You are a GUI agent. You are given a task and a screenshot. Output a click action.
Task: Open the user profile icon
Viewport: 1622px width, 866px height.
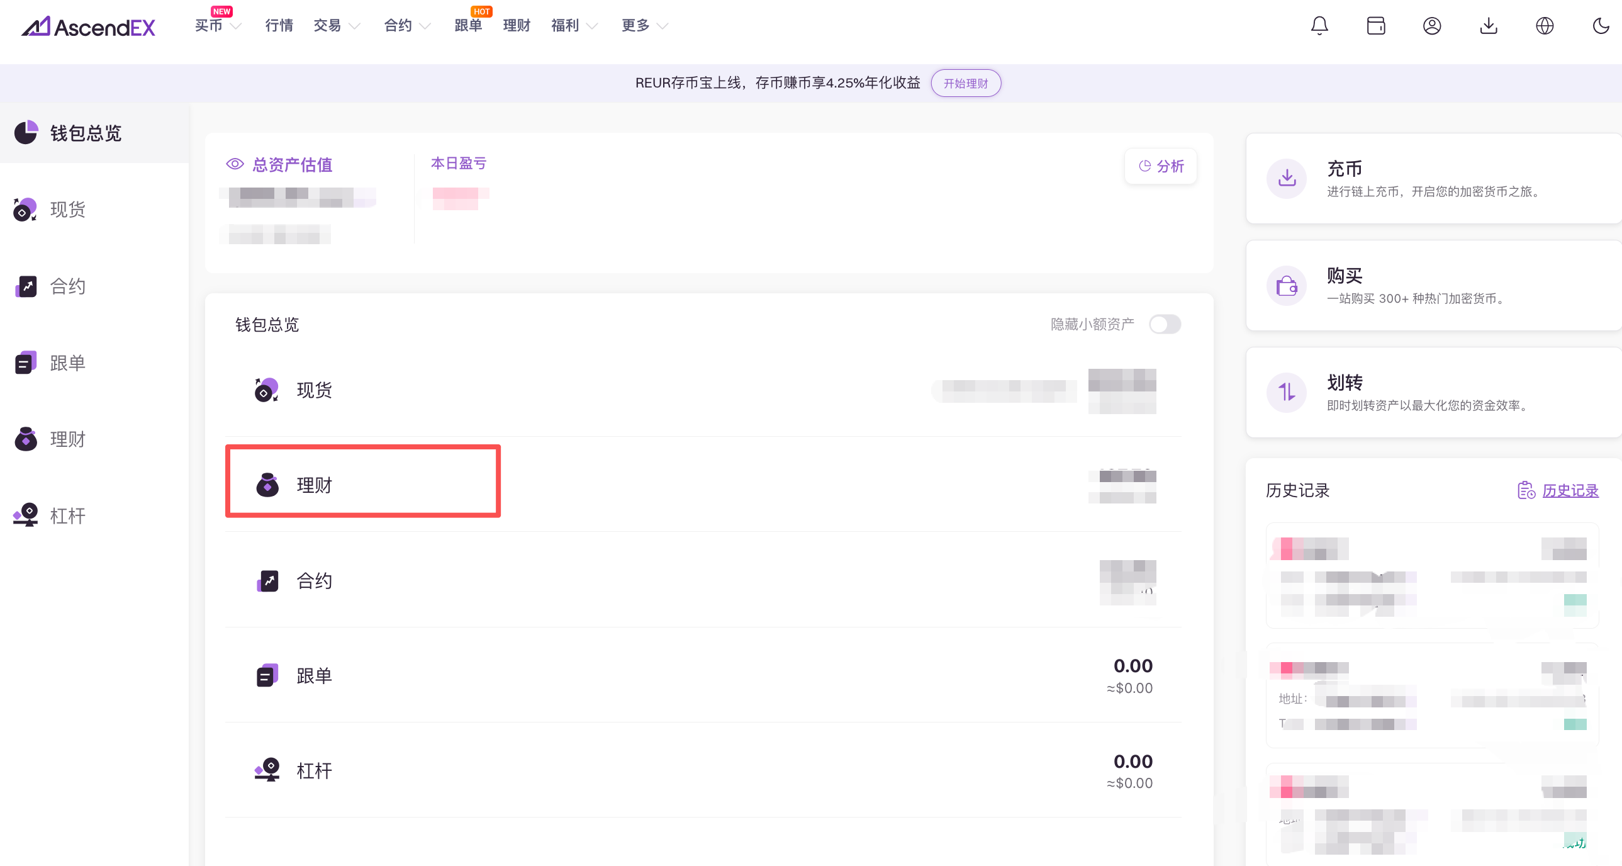pos(1432,26)
